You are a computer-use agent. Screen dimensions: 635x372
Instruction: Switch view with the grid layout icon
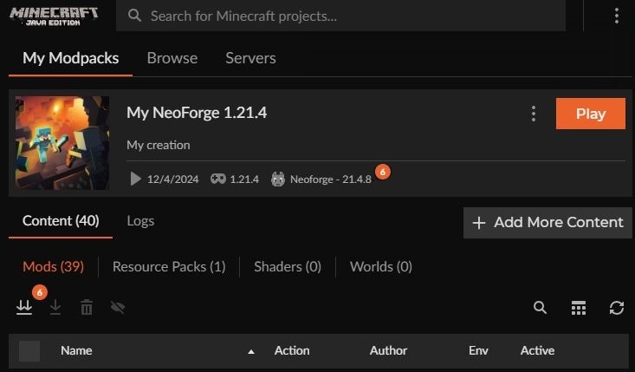(x=579, y=308)
